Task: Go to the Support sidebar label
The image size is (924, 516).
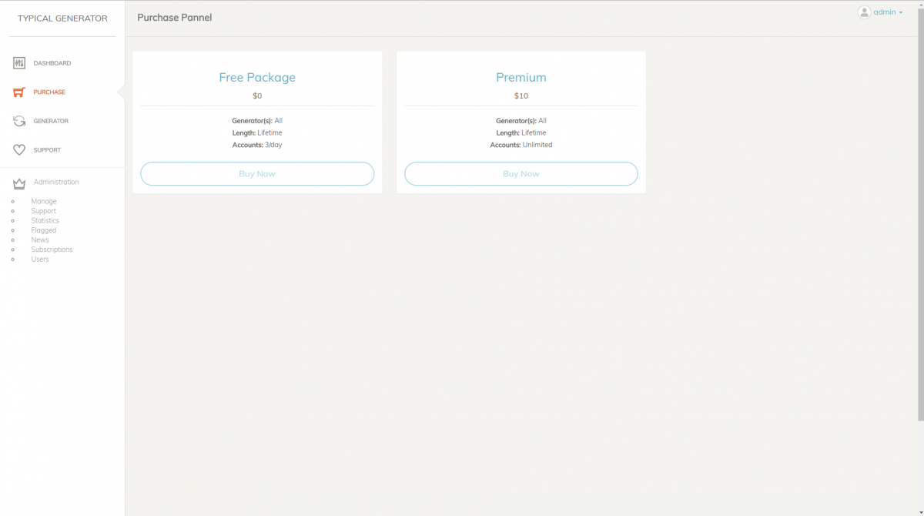Action: tap(47, 150)
